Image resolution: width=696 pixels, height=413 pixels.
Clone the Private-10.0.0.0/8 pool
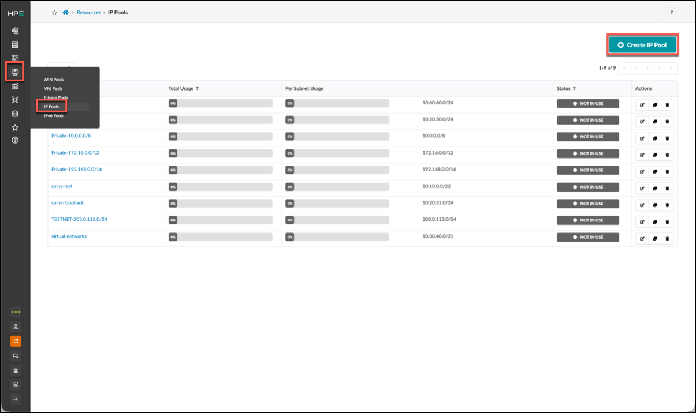click(x=654, y=138)
